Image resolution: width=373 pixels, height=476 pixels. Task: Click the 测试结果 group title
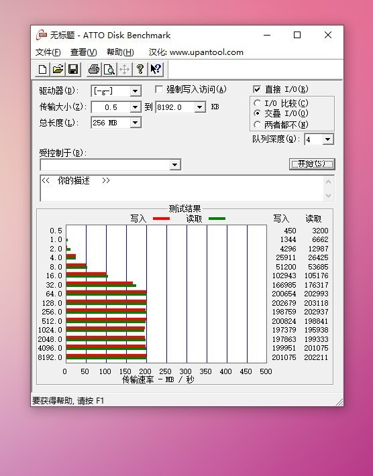pyautogui.click(x=184, y=209)
